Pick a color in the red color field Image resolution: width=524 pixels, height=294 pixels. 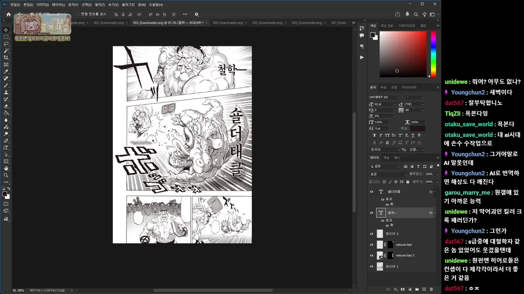point(403,54)
